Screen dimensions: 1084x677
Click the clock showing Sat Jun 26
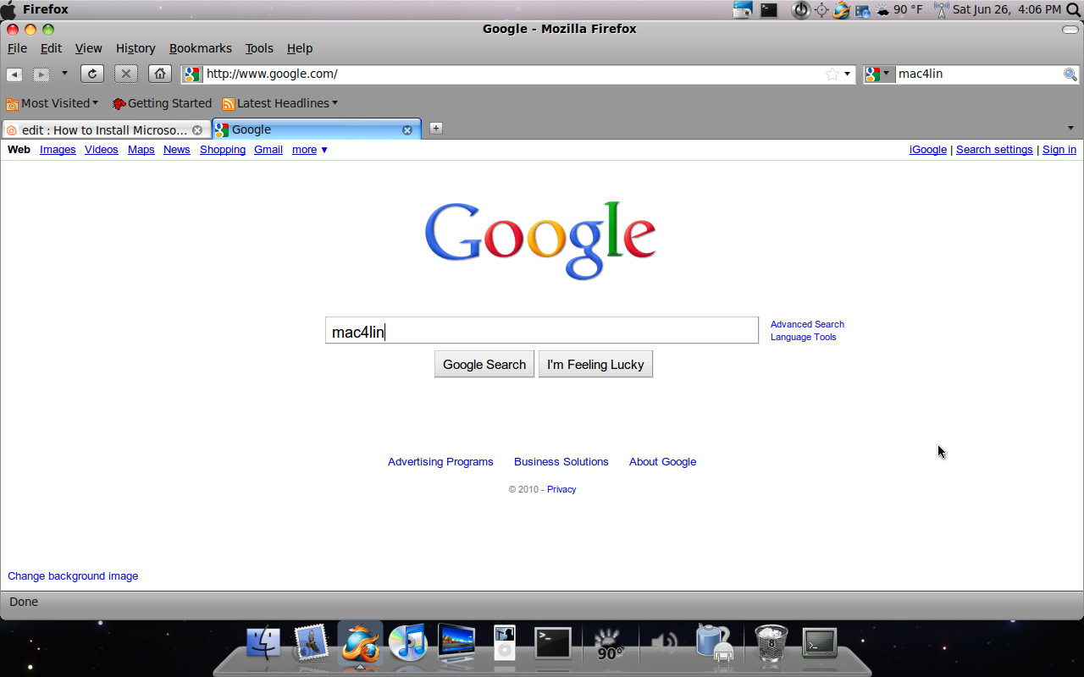pos(1007,10)
